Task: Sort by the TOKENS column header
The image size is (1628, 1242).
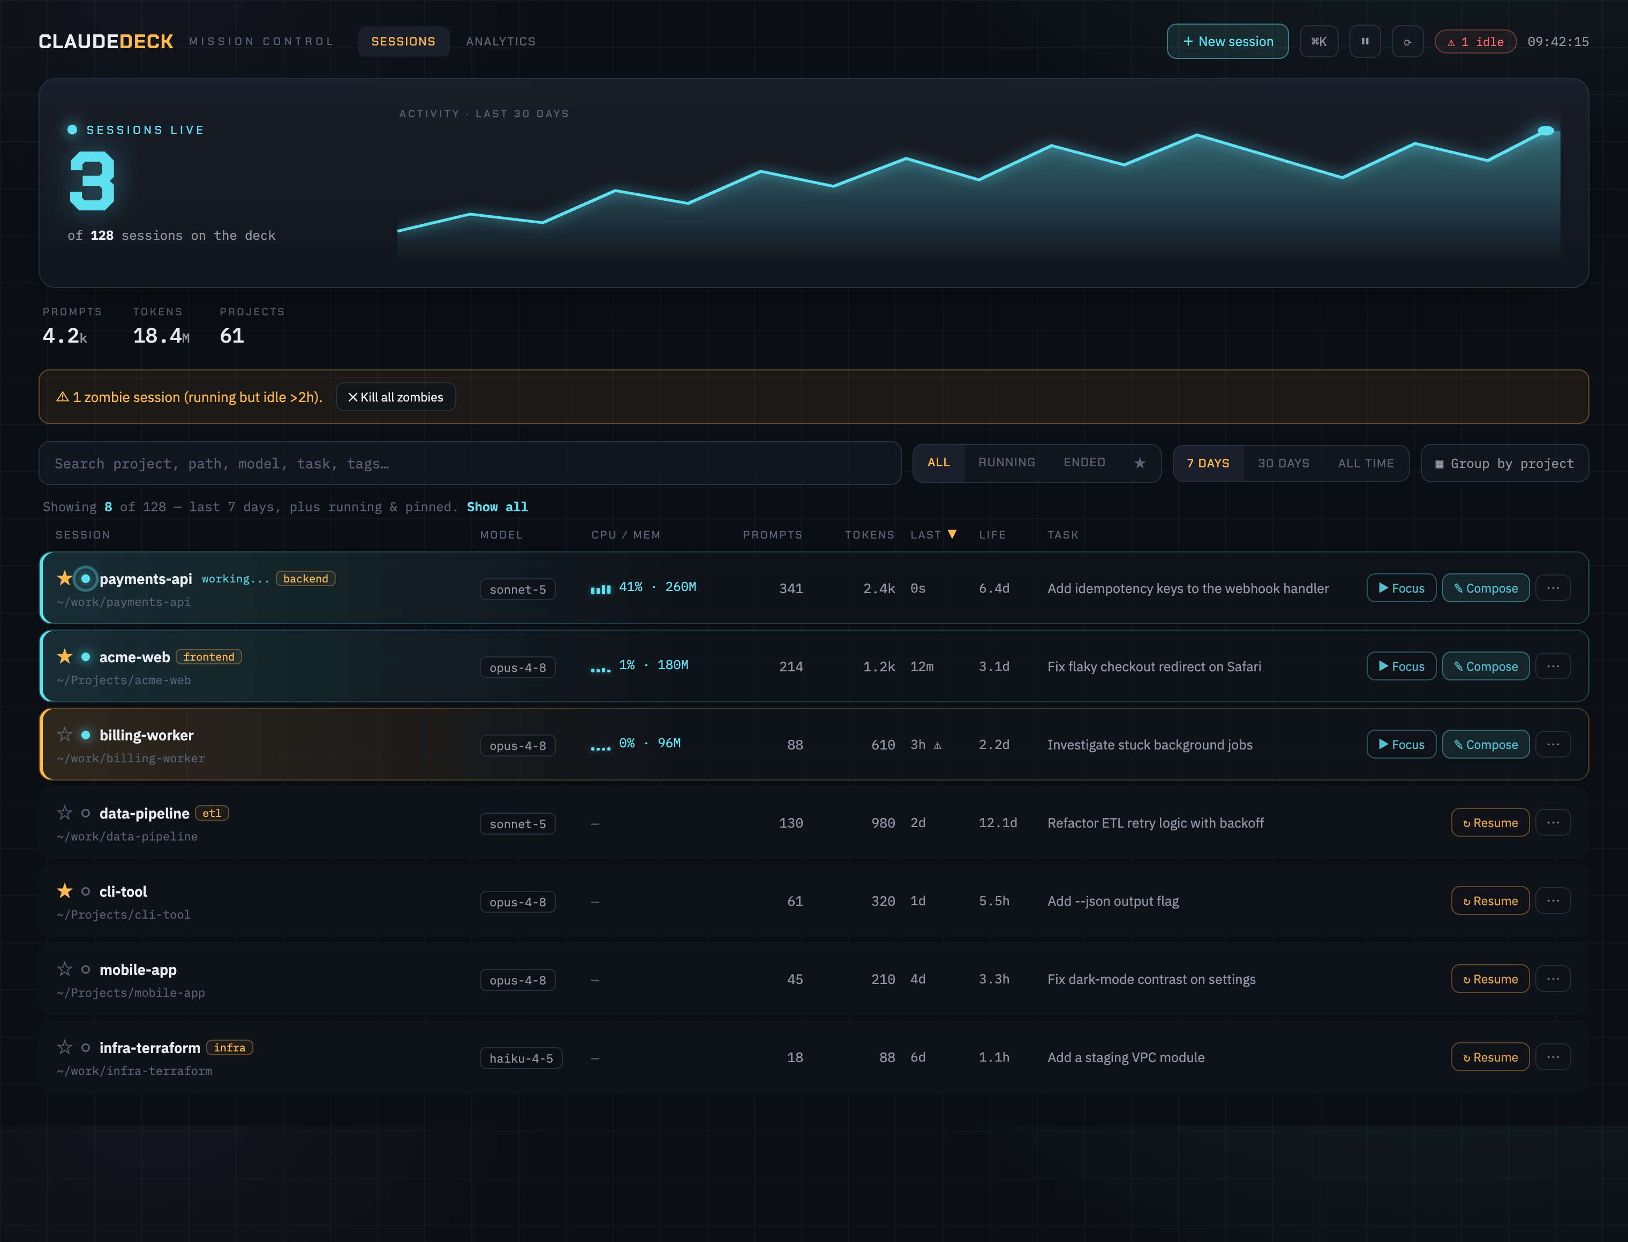Action: tap(870, 534)
